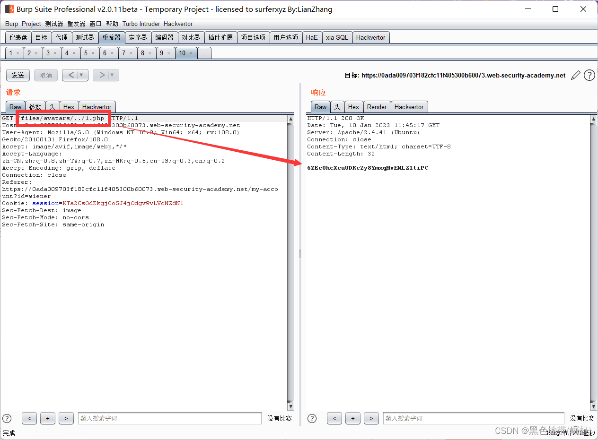The height and width of the screenshot is (440, 598).
Task: Click request search help question mark icon
Action: (x=7, y=418)
